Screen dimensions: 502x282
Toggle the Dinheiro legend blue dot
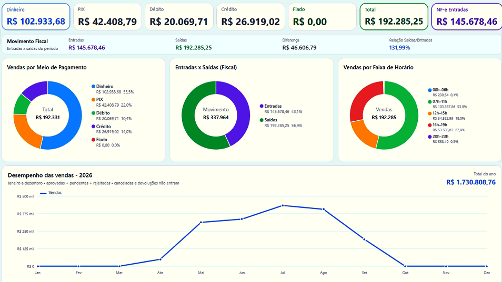tap(94, 87)
